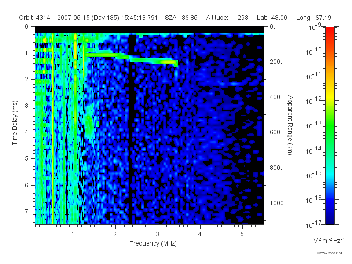
Task: Select the date 2007-05-15 (Day 135) text
Action: tap(88, 18)
